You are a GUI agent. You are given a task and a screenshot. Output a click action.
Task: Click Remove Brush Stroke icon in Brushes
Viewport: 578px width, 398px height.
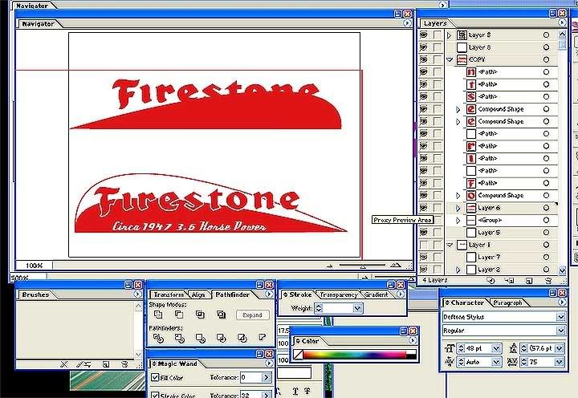click(64, 364)
